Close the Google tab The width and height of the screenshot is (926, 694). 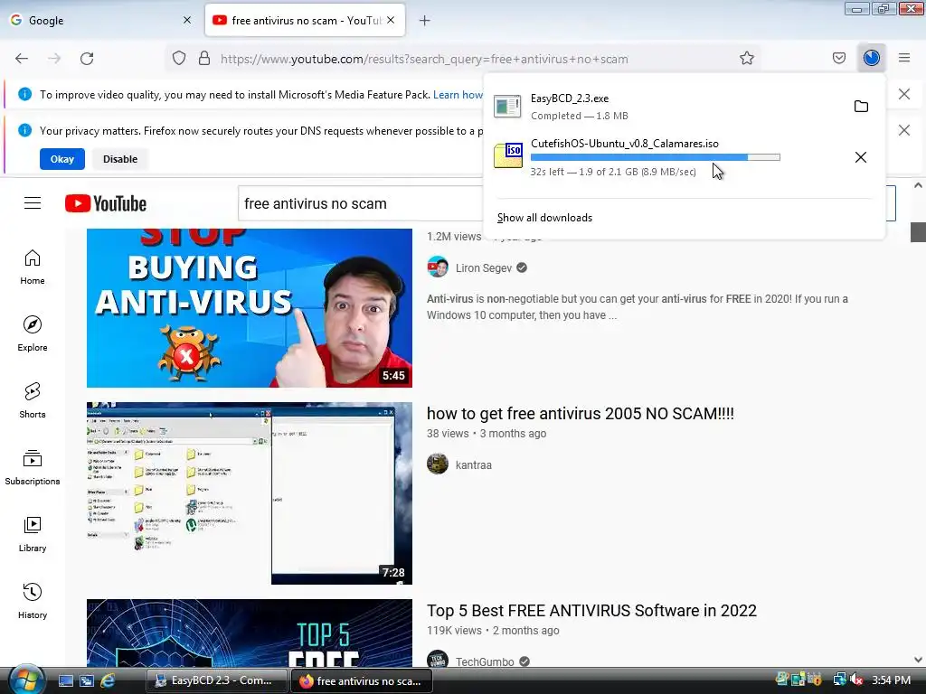click(186, 20)
